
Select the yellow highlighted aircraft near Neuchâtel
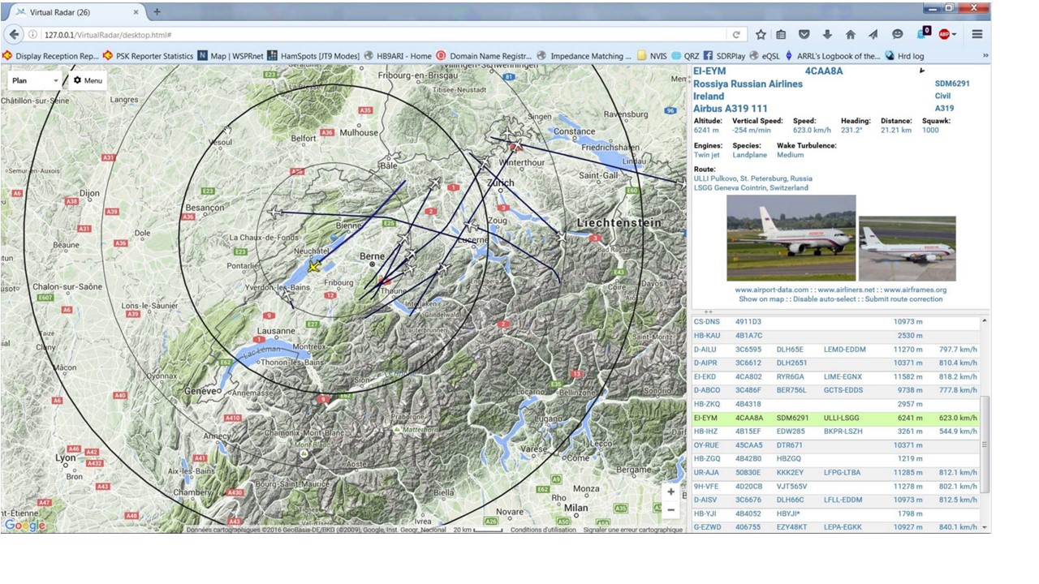[x=314, y=266]
